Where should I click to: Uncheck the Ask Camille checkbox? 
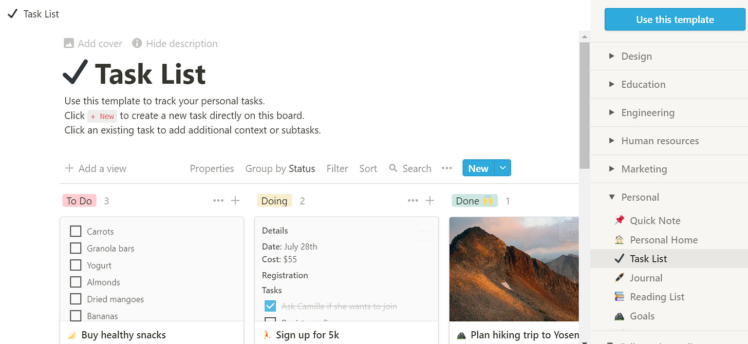[x=270, y=306]
